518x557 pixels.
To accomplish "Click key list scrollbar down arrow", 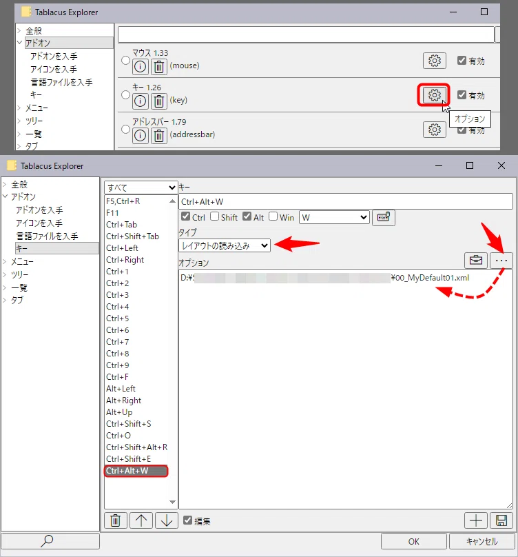I will pyautogui.click(x=172, y=502).
